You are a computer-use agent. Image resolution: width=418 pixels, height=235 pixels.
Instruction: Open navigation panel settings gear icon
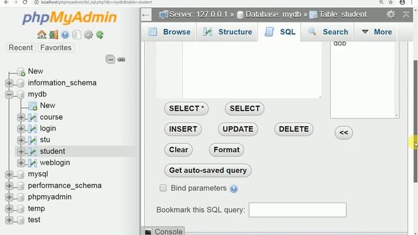click(88, 35)
